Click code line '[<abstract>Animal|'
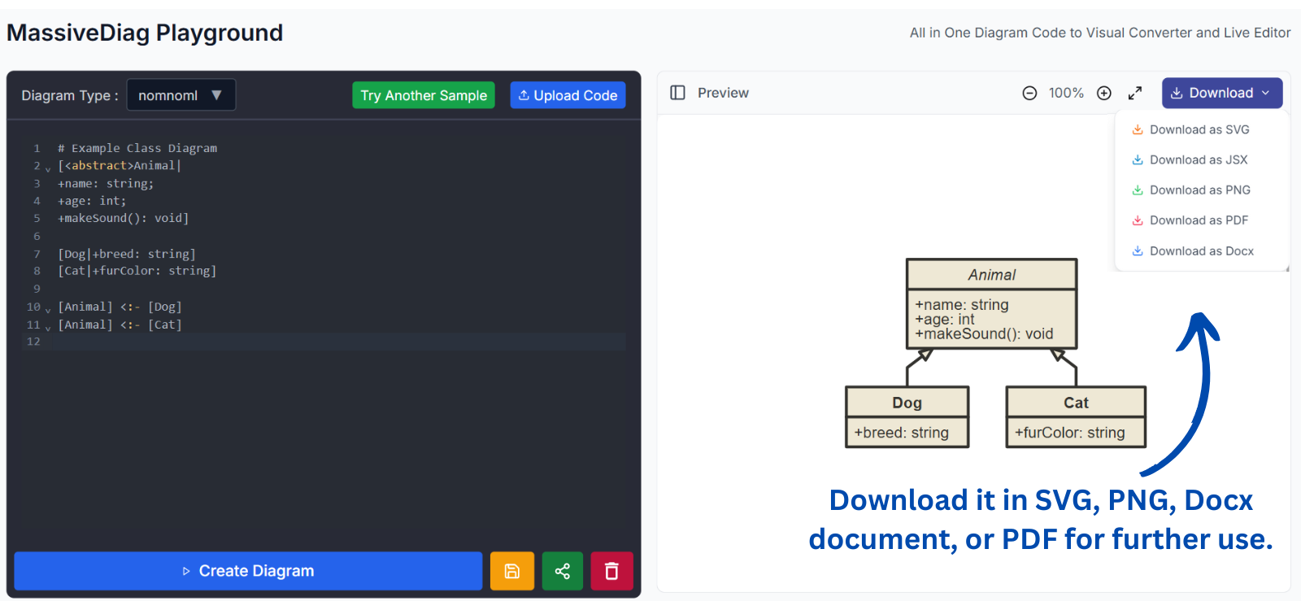This screenshot has height=610, width=1301. point(120,165)
